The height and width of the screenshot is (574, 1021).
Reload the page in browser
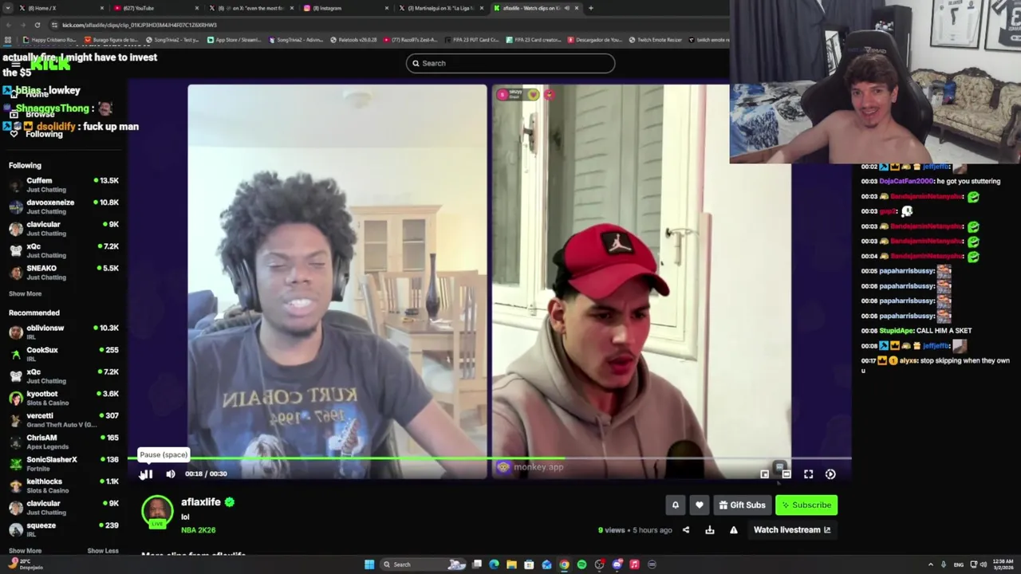pos(37,25)
